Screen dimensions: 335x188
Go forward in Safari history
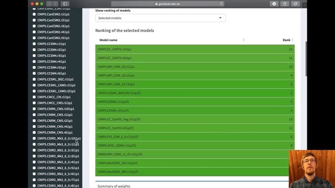(x=55, y=4)
